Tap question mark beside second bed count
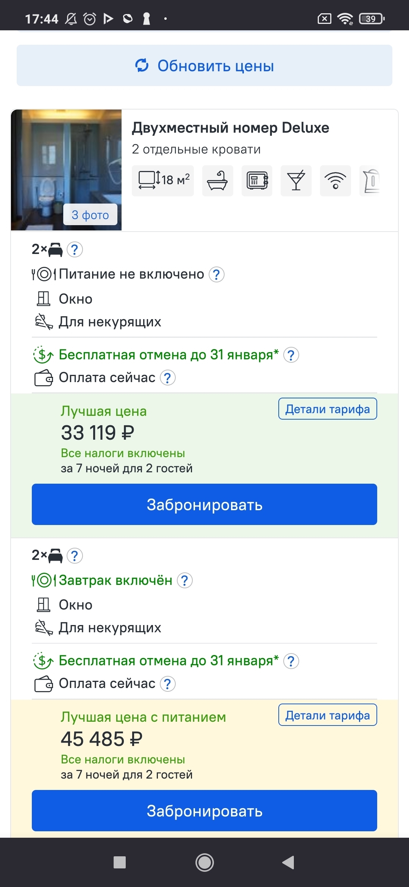 [x=75, y=556]
